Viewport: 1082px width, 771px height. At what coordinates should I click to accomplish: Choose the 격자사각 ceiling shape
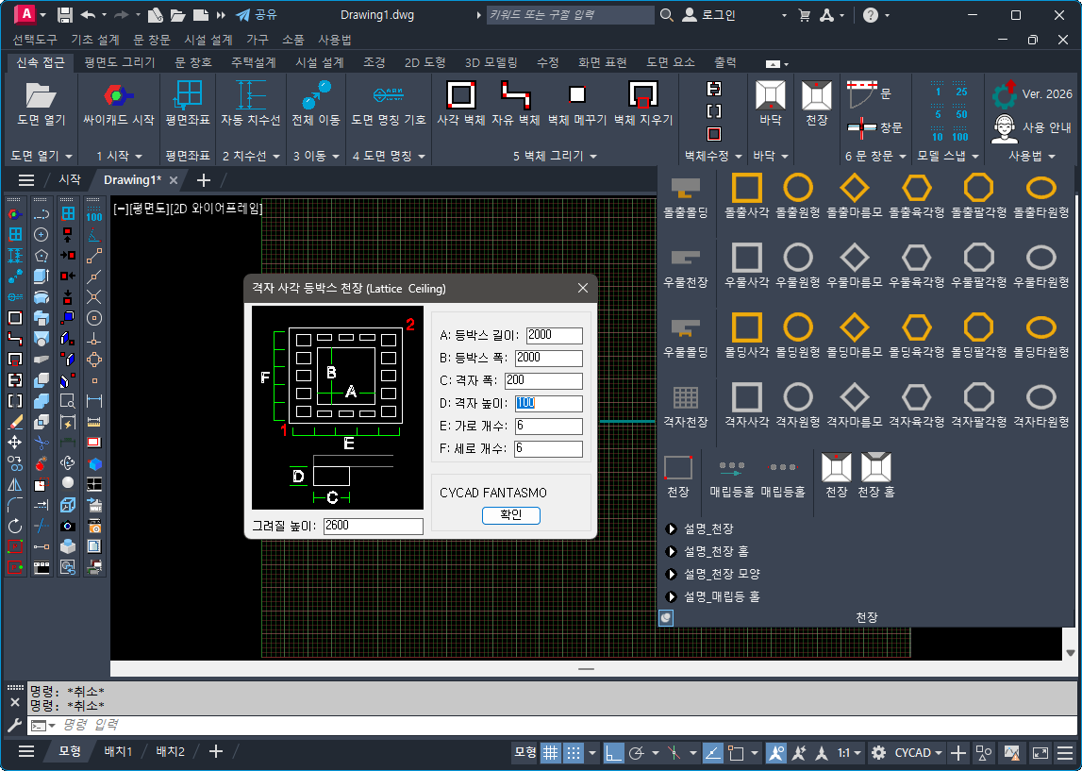pos(747,396)
